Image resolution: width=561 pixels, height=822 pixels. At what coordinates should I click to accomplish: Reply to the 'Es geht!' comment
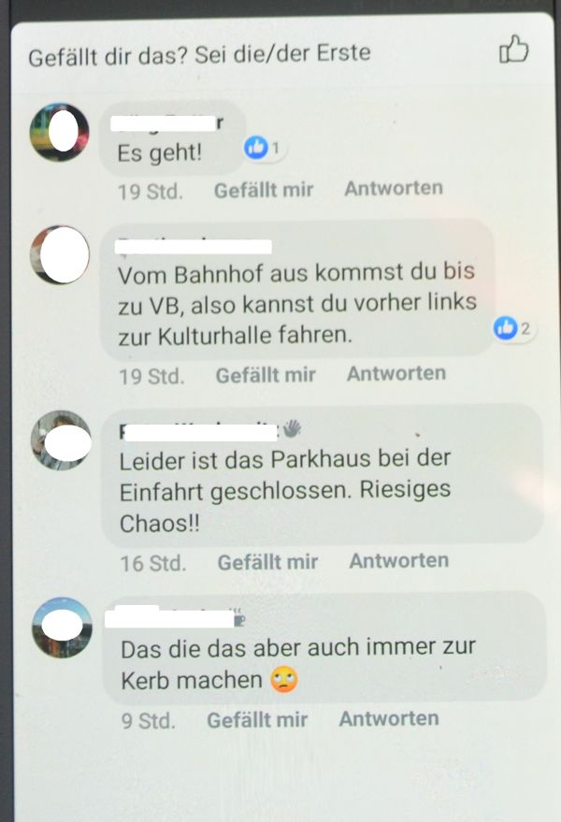point(394,188)
